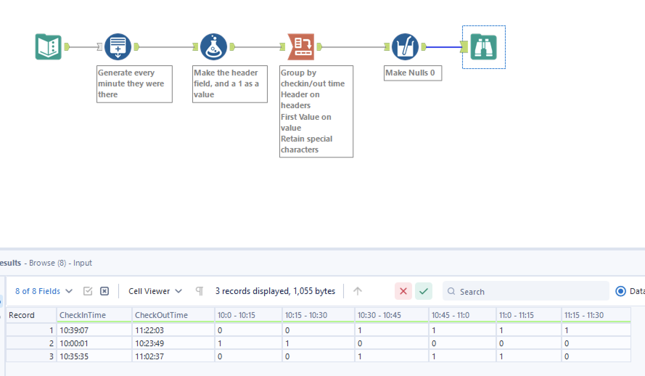Click inside the Search field
The height and width of the screenshot is (376, 645).
pyautogui.click(x=508, y=291)
